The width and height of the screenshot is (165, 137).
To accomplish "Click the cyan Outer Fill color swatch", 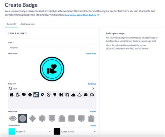I will click(12, 131).
